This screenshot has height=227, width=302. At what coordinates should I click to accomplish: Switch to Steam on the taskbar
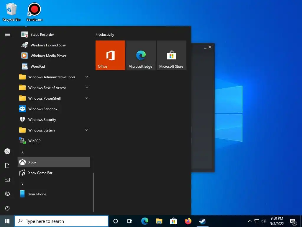(202, 221)
